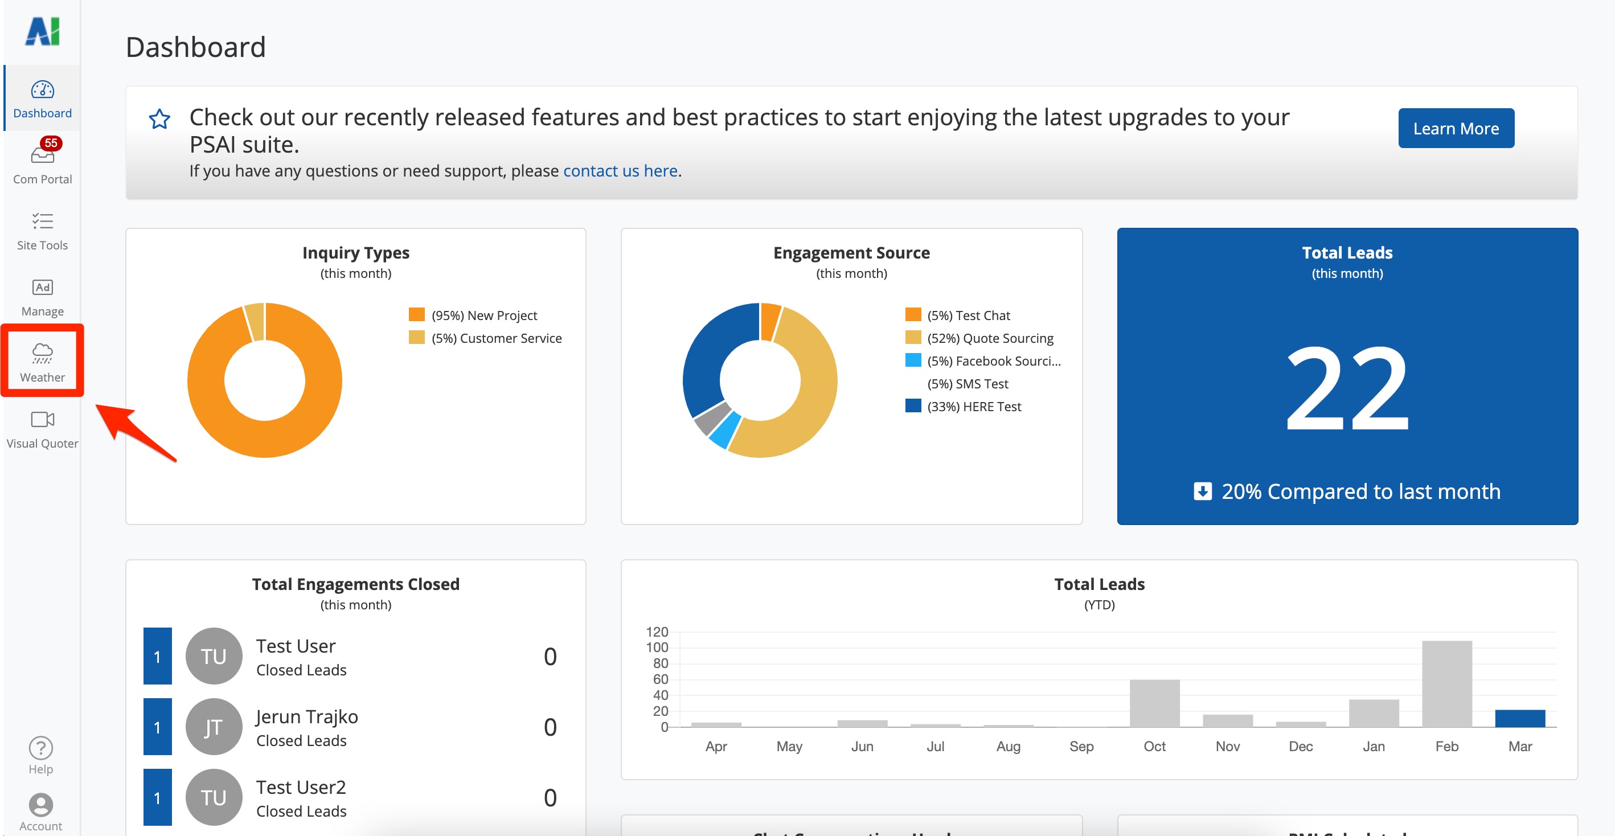1615x836 pixels.
Task: Open Com Portal inbox icon
Action: pyautogui.click(x=42, y=154)
